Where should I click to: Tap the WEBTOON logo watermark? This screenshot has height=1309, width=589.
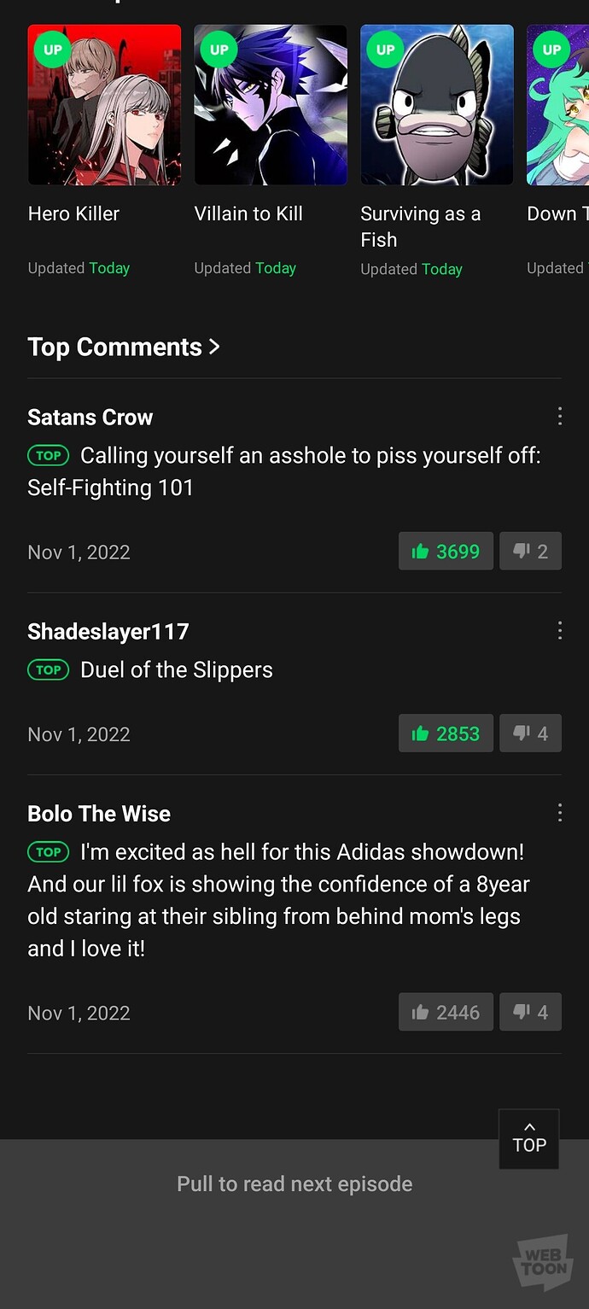(x=543, y=1262)
